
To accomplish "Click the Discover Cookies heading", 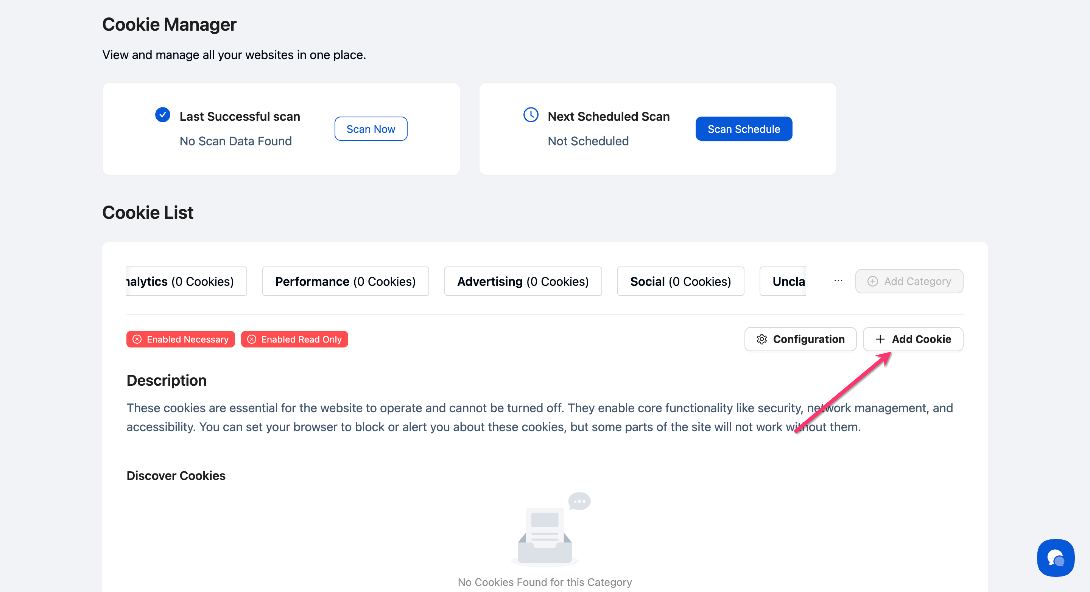I will tap(176, 475).
